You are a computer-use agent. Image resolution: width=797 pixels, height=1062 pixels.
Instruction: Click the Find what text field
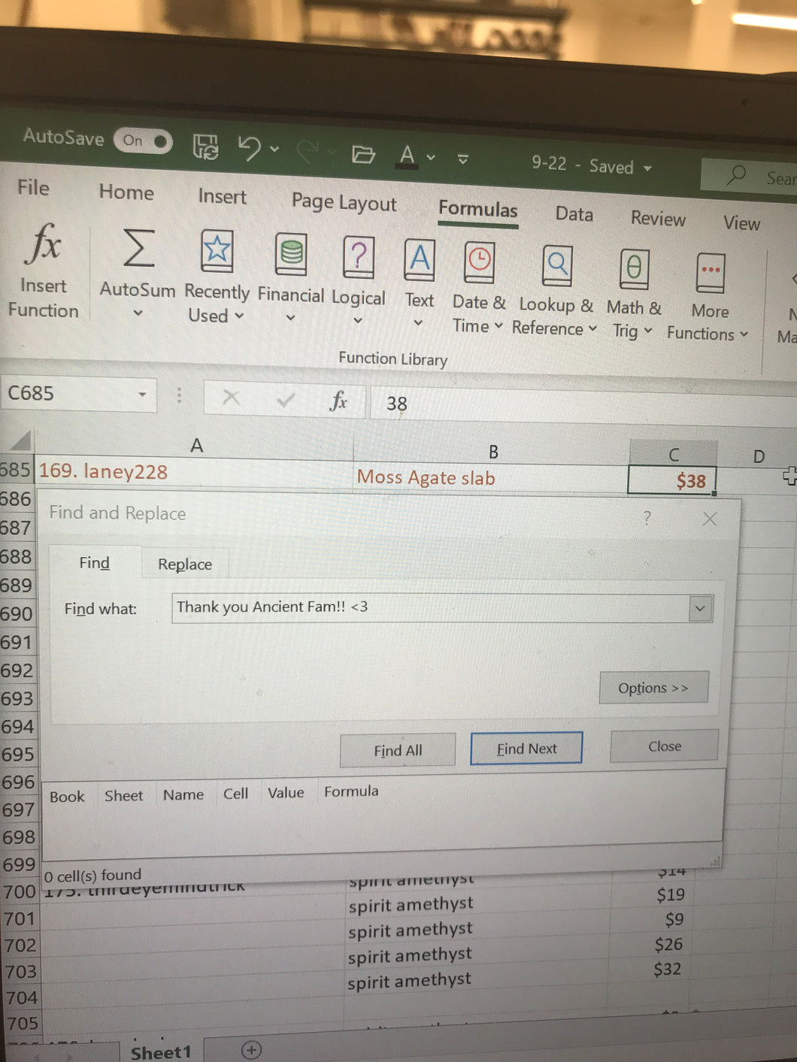pos(431,607)
